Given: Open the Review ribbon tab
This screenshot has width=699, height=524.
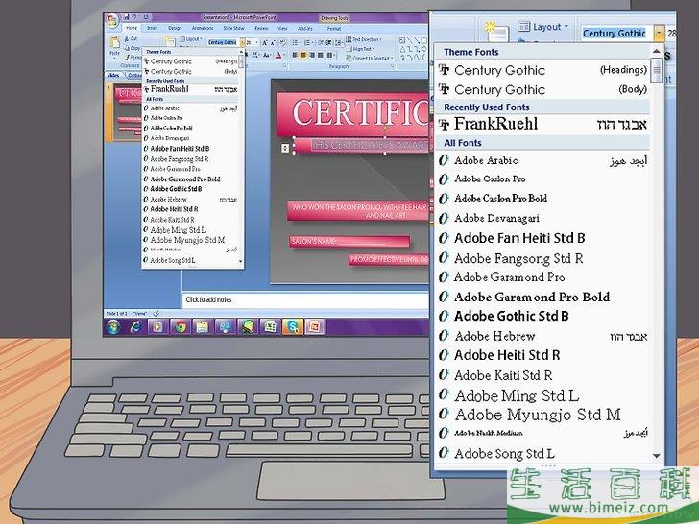Looking at the screenshot, I should point(261,28).
